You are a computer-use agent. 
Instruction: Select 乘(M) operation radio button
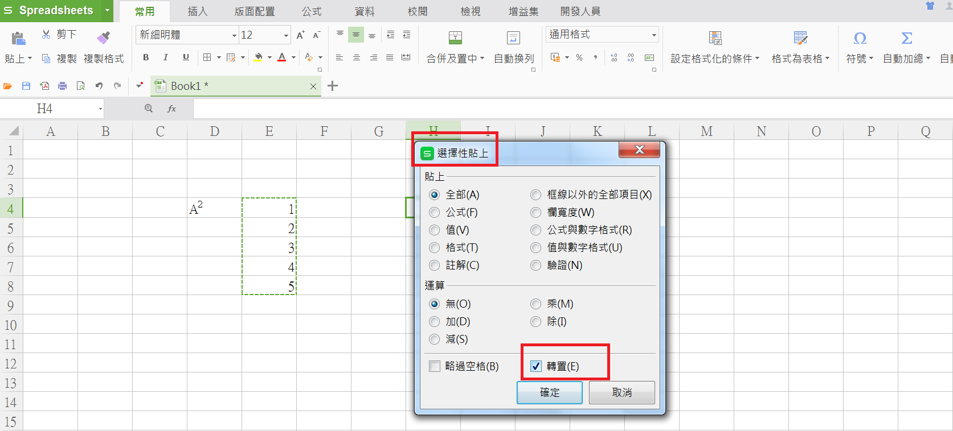click(536, 304)
